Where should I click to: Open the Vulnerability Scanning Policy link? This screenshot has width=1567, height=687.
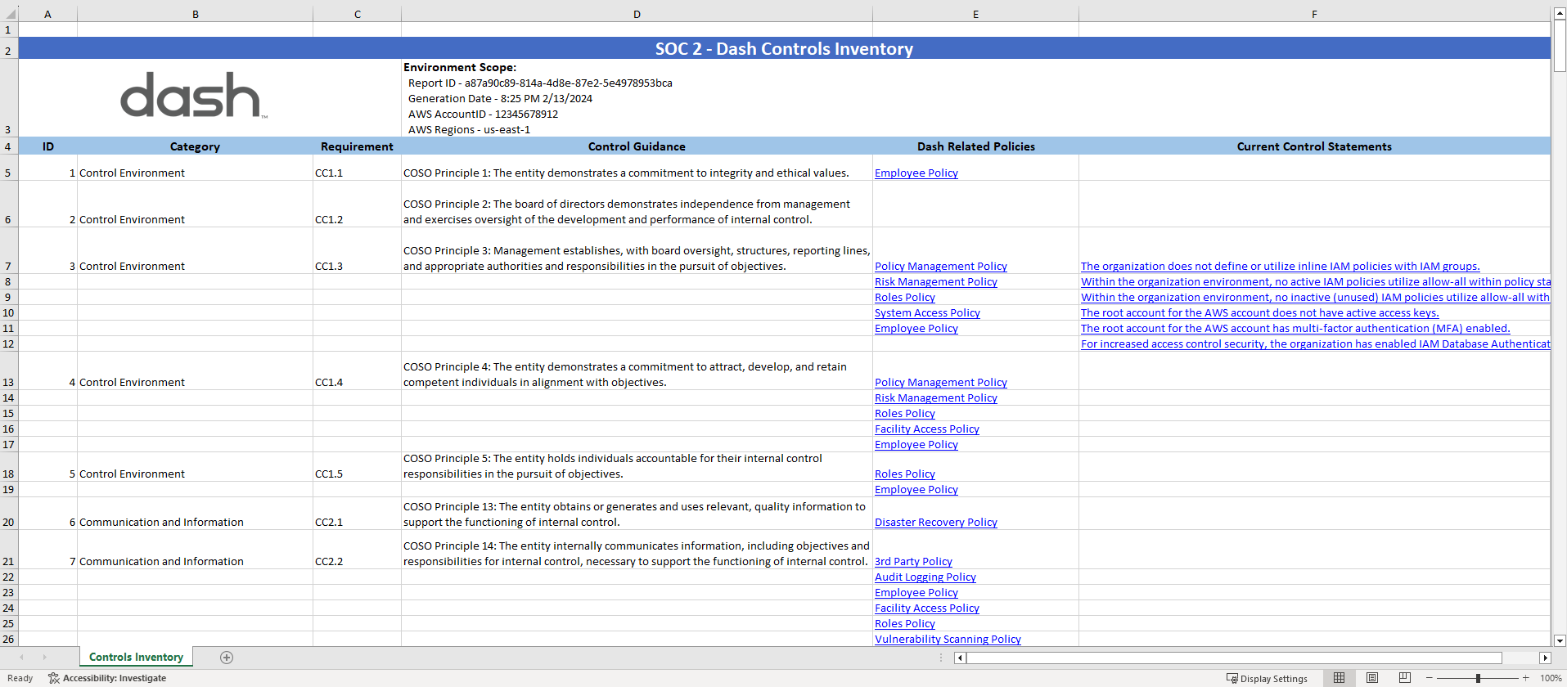pyautogui.click(x=948, y=640)
